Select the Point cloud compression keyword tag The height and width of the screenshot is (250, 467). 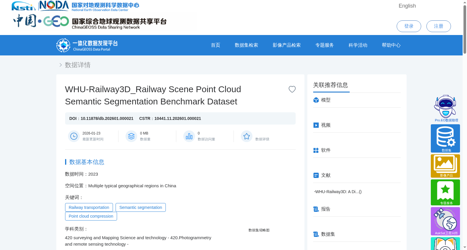[91, 216]
